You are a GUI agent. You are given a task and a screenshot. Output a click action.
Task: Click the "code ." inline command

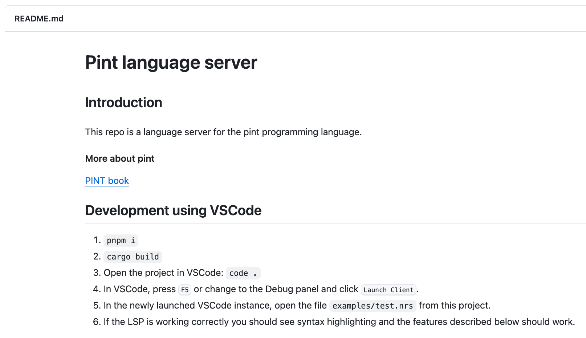pyautogui.click(x=243, y=273)
